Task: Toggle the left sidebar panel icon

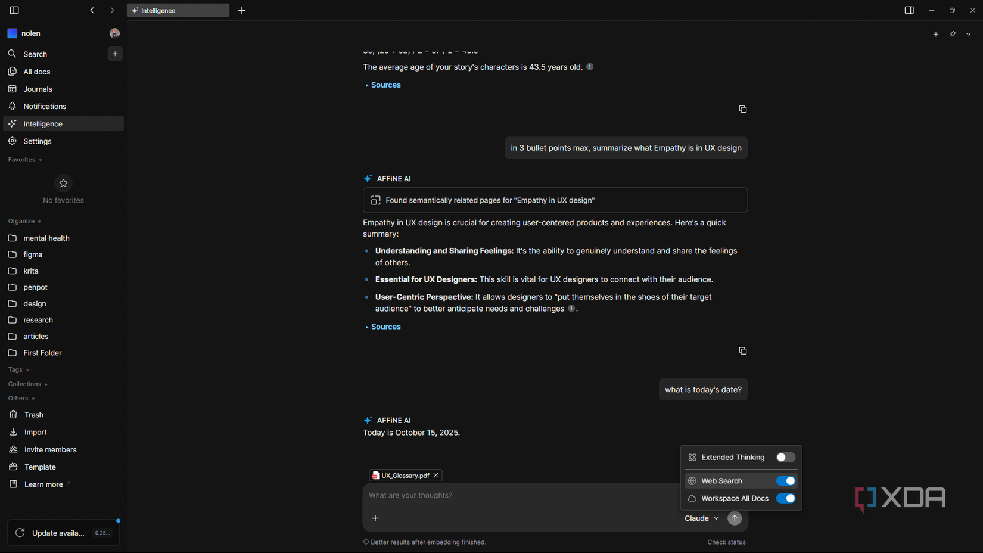Action: [x=14, y=10]
